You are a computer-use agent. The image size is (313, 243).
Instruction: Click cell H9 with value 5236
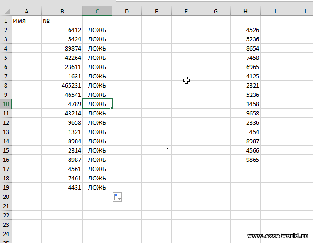245,95
